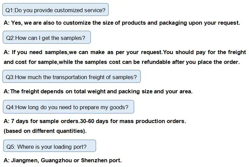Click the Q4 'How long do you need' question
The image size is (249, 167).
pos(68,108)
